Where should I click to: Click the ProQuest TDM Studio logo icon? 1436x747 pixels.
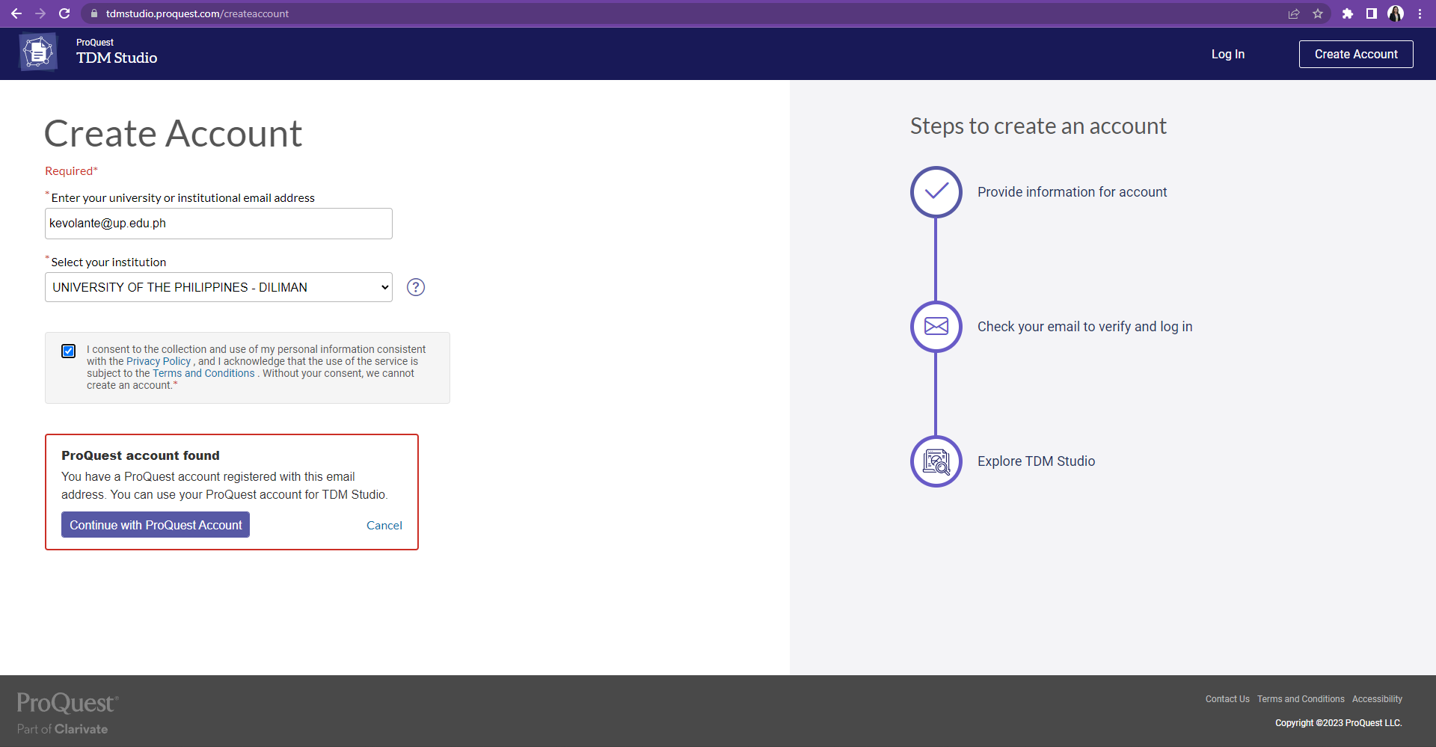coord(38,53)
